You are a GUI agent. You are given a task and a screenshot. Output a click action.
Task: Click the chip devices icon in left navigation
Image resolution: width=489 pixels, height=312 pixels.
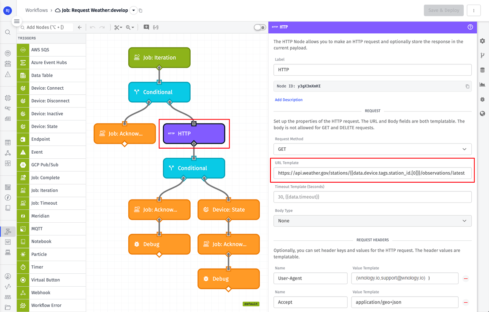point(8,98)
